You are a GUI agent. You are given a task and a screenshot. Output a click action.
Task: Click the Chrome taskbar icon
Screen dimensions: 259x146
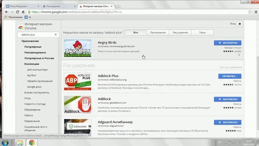click(32, 142)
